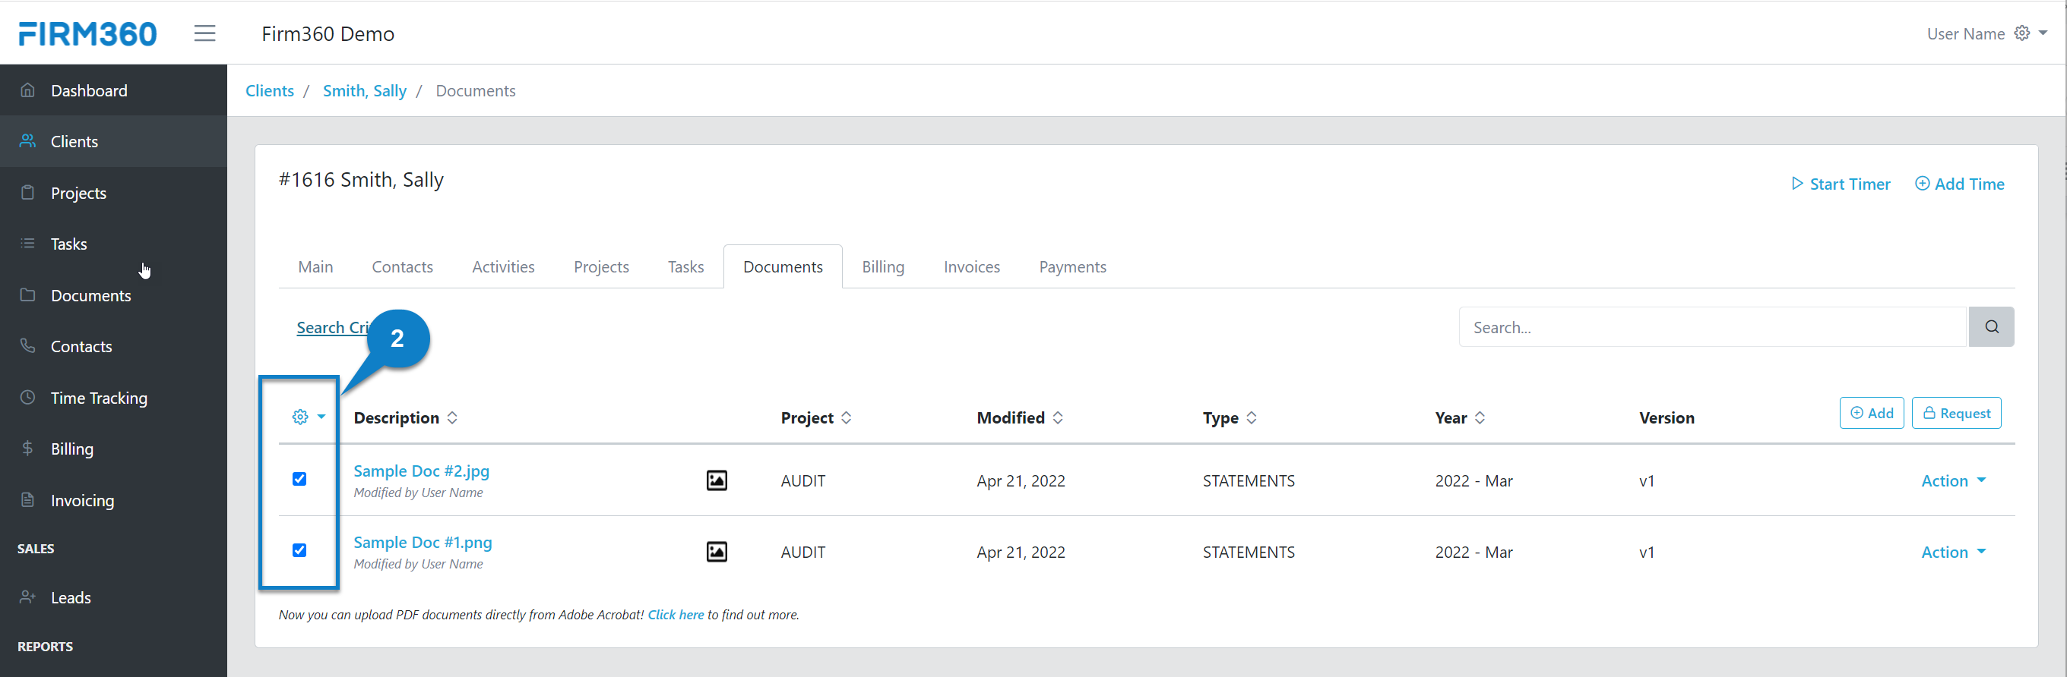Open the table gear settings icon
This screenshot has height=677, width=2067.
click(x=300, y=417)
